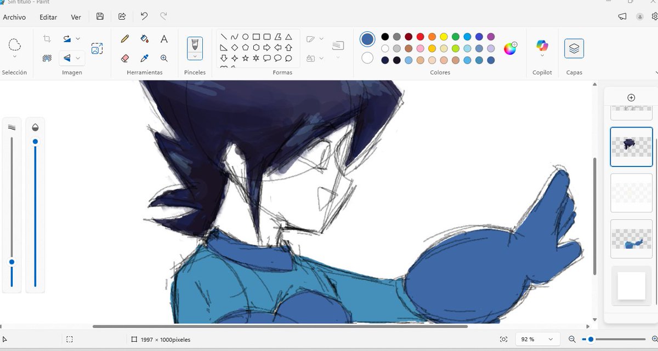
Task: Select the white background layer thumbnail
Action: pyautogui.click(x=631, y=286)
